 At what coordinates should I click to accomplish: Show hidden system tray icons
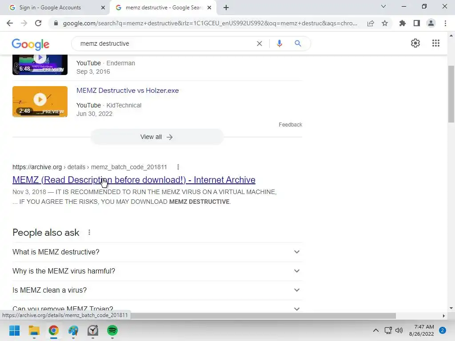coord(375,330)
